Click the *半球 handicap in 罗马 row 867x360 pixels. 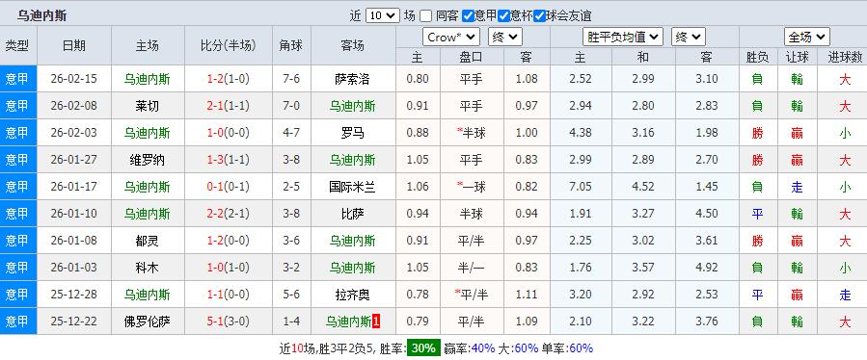click(x=471, y=133)
